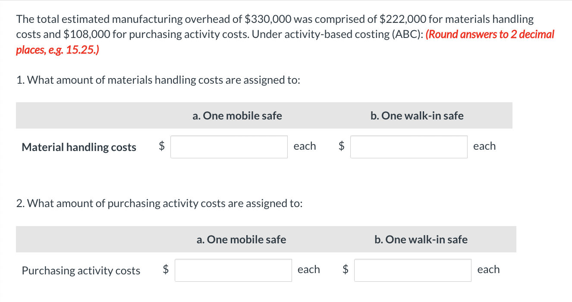Focus the mobile safe purchasing activity cost field
Screen dimensions: 572x302
tap(233, 270)
